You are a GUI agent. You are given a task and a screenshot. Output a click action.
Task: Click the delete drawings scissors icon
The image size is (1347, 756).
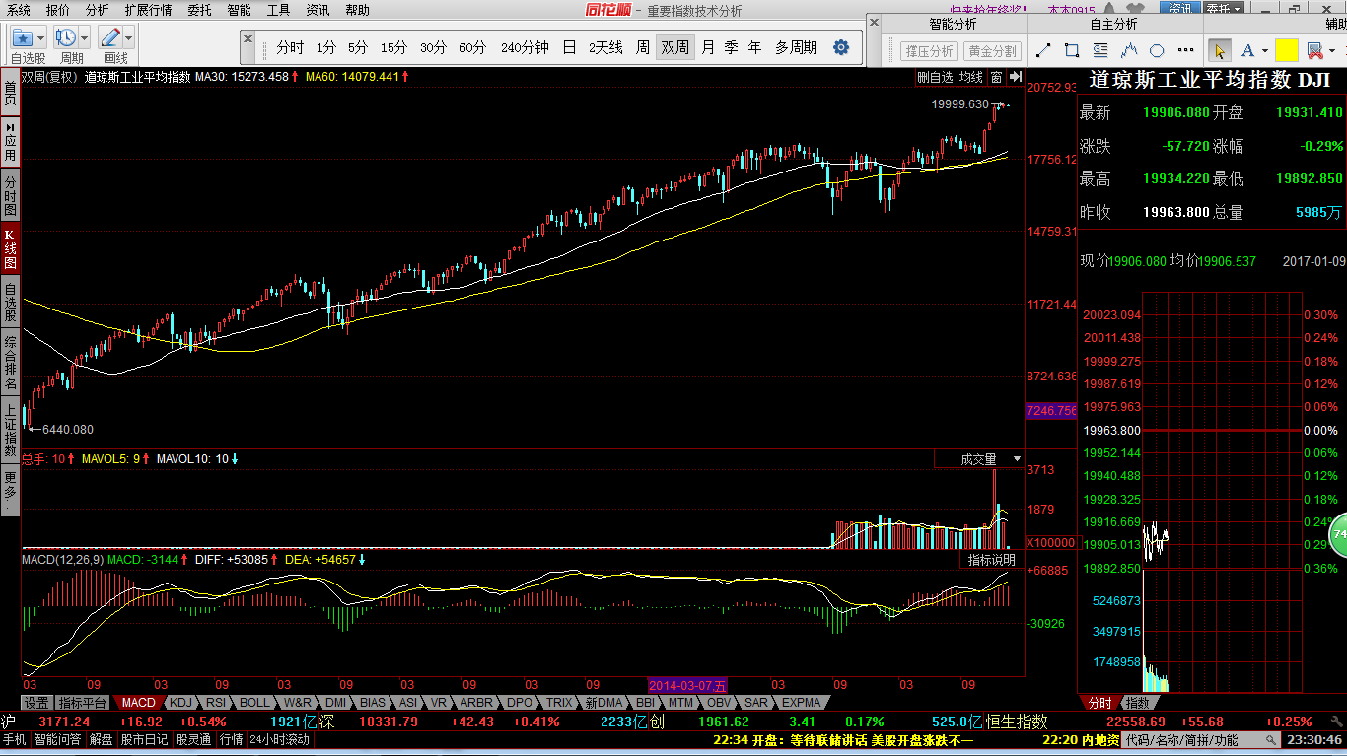tap(1313, 50)
